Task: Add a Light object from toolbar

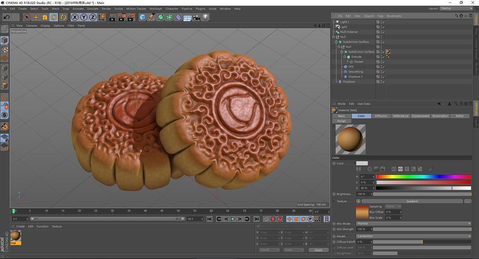Action: click(x=205, y=17)
